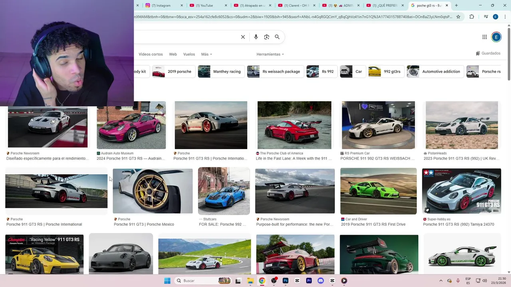Screen dimensions: 511x287
Task: Open Discord from the taskbar
Action: point(321,281)
